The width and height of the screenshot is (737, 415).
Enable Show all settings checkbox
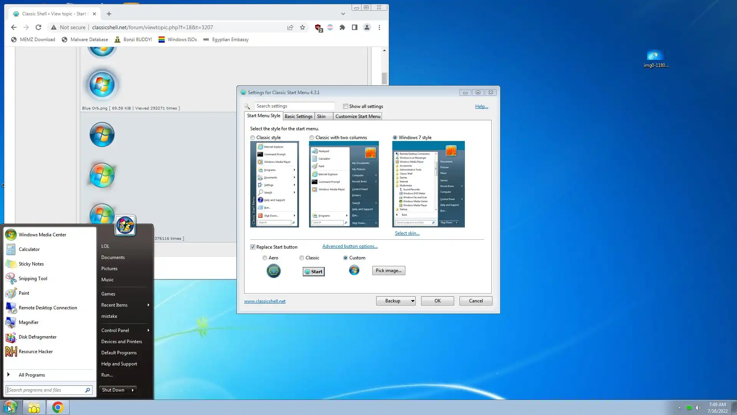point(345,106)
